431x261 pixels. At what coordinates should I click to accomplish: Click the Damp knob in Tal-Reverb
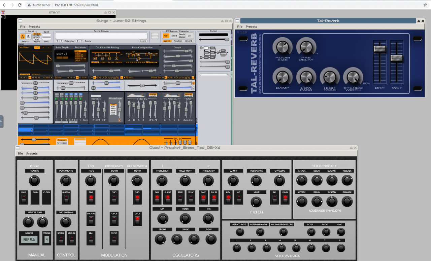[x=283, y=77]
